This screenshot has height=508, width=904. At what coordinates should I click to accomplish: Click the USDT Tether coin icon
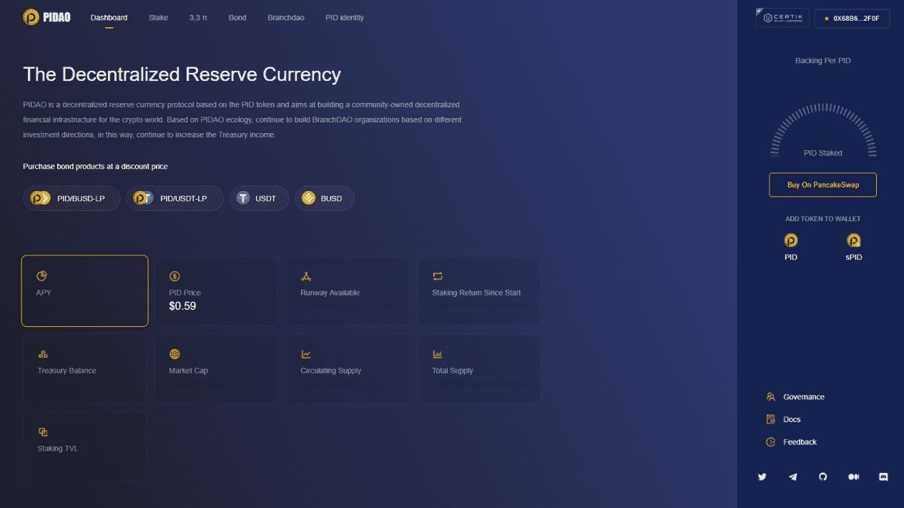click(x=244, y=198)
